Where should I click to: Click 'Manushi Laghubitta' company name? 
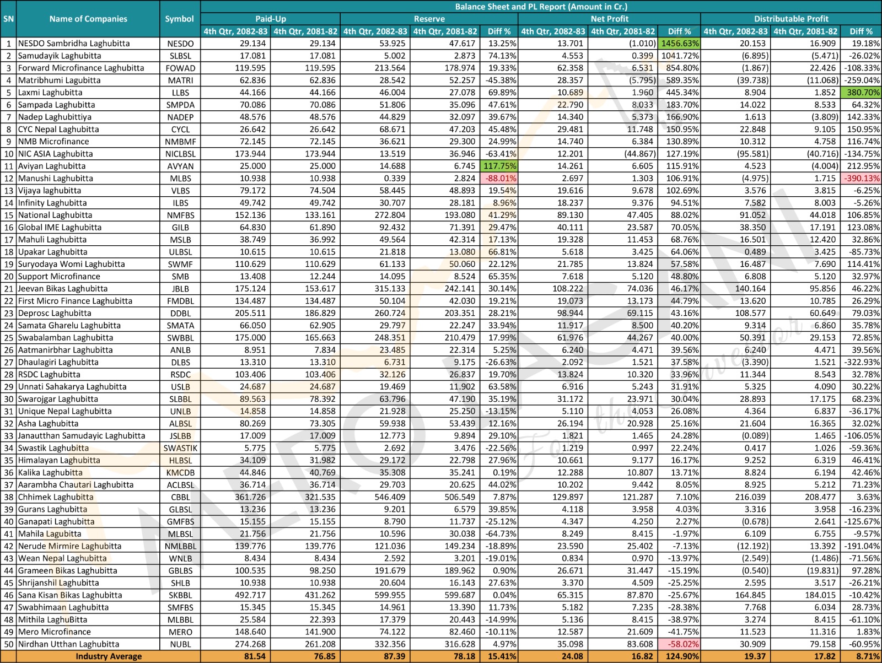click(x=55, y=178)
